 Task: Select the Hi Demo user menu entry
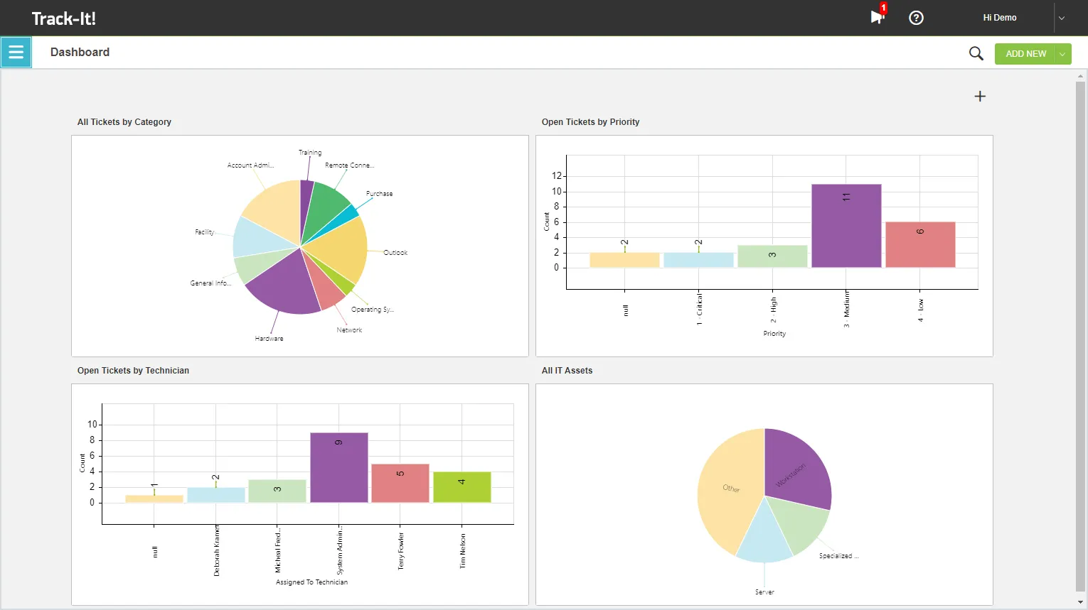click(998, 18)
